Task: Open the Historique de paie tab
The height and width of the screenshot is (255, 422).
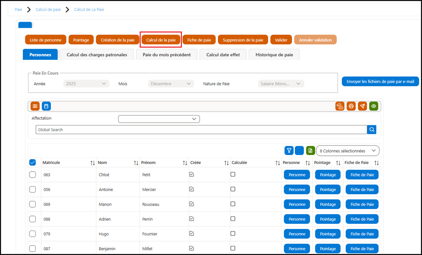Action: [x=274, y=54]
